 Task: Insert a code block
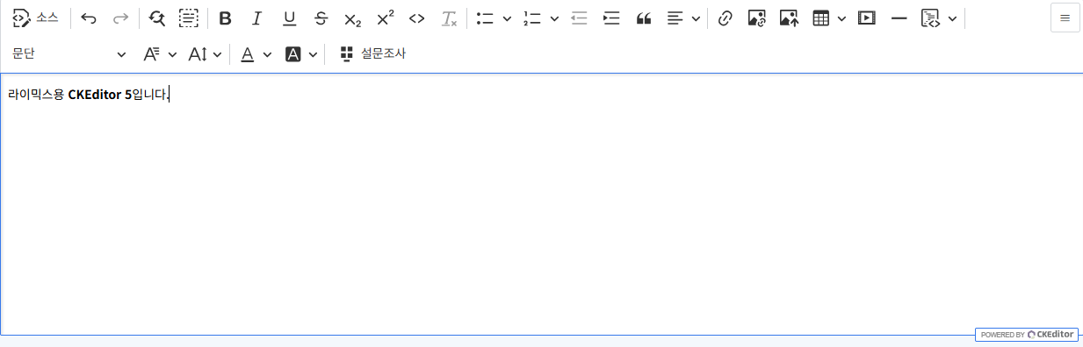931,18
